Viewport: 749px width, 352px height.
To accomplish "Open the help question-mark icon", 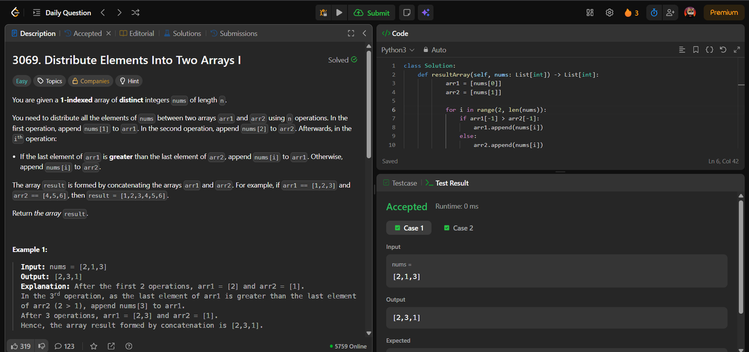I will [129, 346].
